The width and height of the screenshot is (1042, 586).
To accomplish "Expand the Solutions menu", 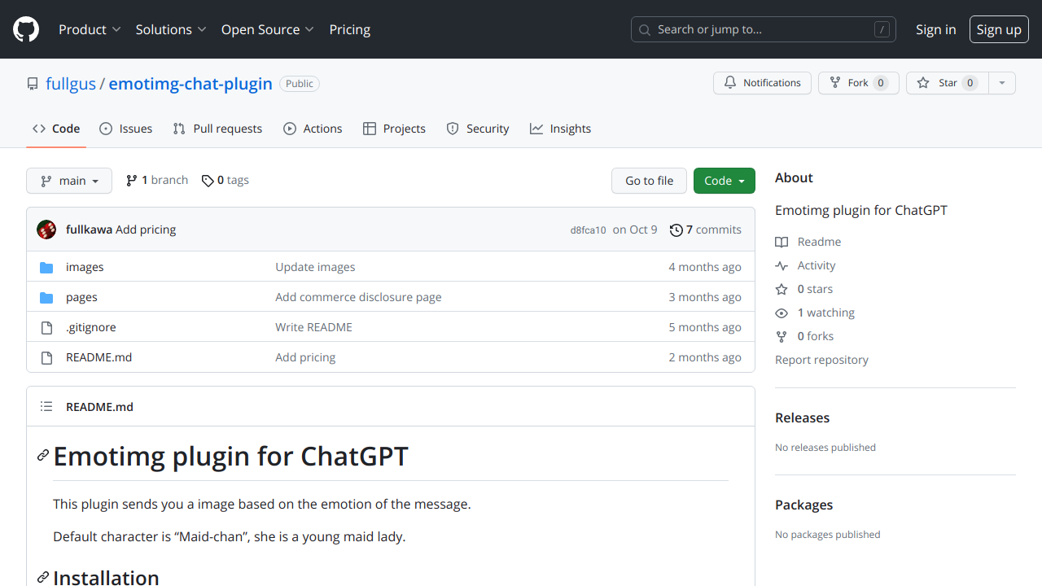I will pos(171,29).
